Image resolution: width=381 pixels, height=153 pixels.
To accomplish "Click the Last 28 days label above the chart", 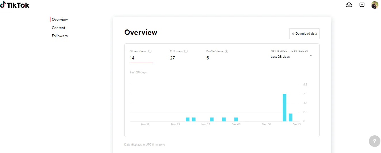I will click(x=138, y=72).
